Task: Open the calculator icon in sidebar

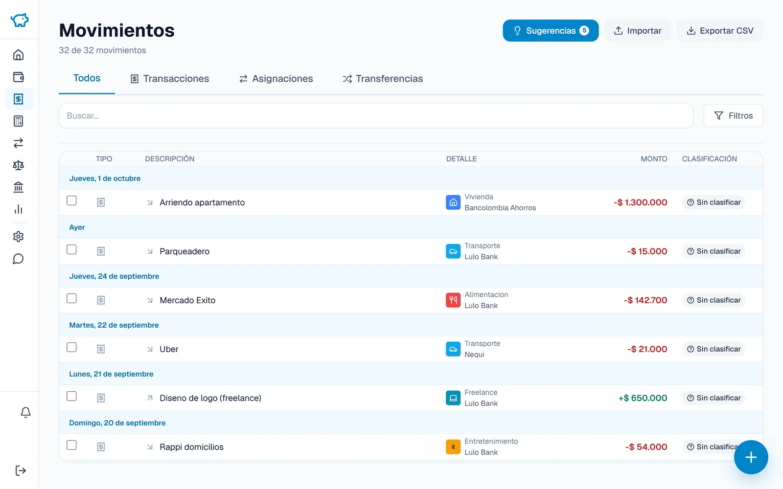Action: (18, 121)
